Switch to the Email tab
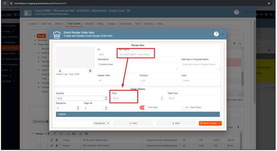This screenshot has height=151, width=277. [159, 24]
